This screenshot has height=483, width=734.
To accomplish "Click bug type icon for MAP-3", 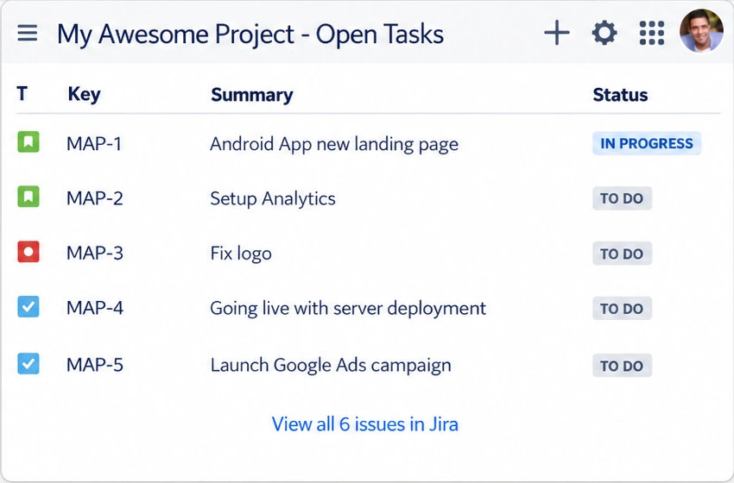I will tap(28, 252).
